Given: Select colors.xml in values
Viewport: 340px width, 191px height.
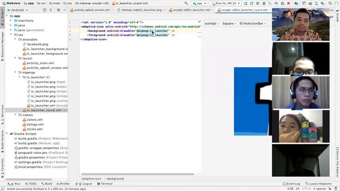Looking at the screenshot, I should (33, 119).
